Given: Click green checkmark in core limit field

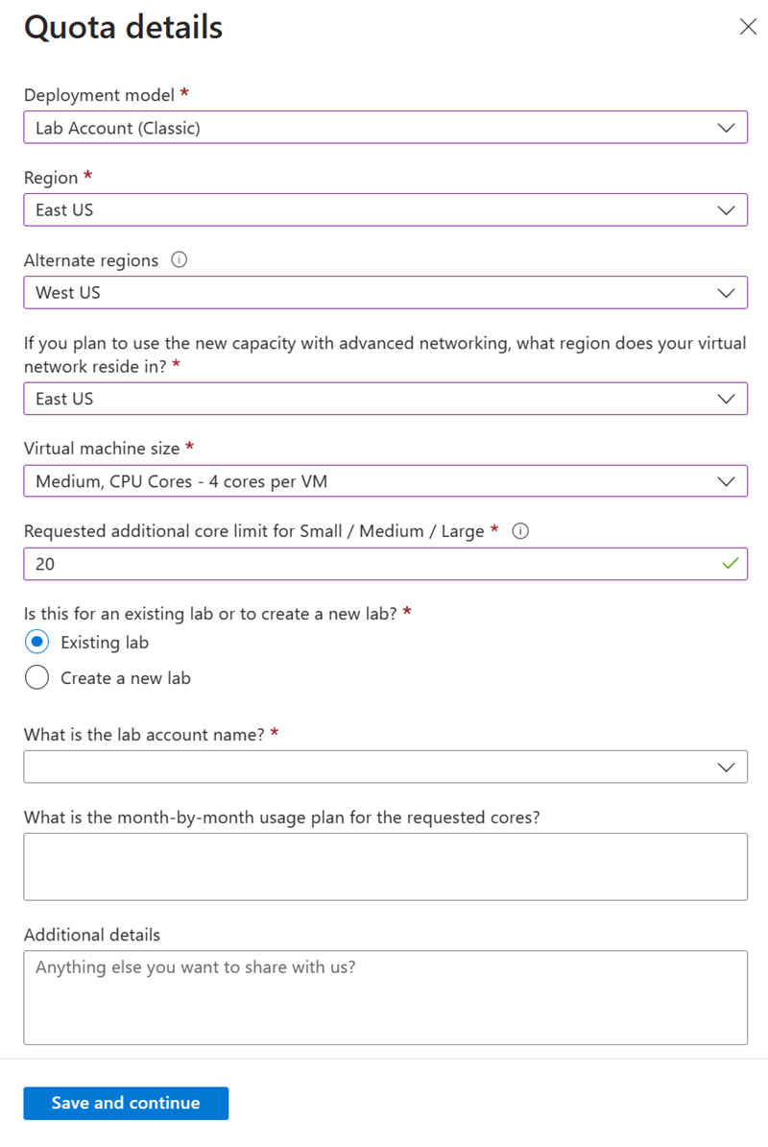Looking at the screenshot, I should tap(730, 563).
